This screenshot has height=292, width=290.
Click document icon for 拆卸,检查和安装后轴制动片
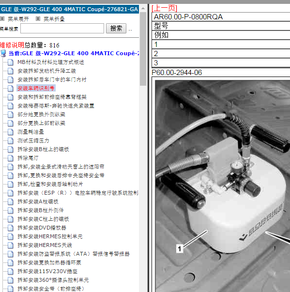click(x=11, y=184)
